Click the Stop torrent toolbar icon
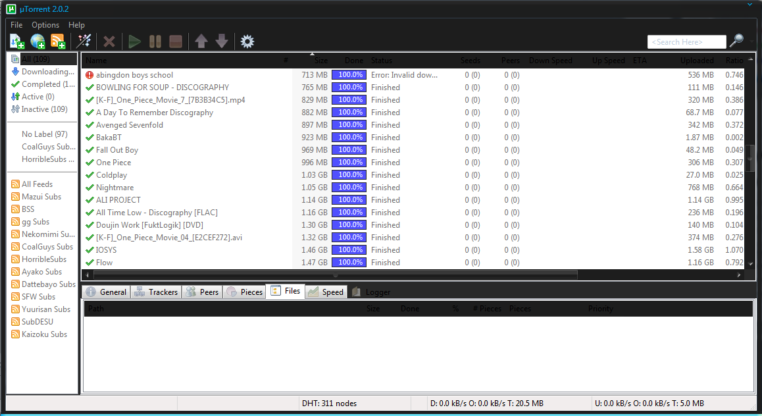The height and width of the screenshot is (416, 762). click(176, 41)
